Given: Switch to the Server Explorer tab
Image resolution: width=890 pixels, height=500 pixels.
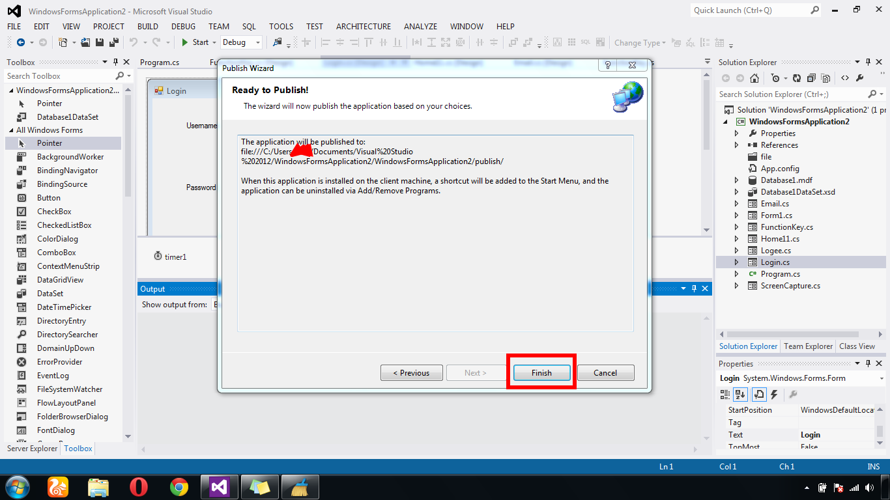Looking at the screenshot, I should [31, 449].
